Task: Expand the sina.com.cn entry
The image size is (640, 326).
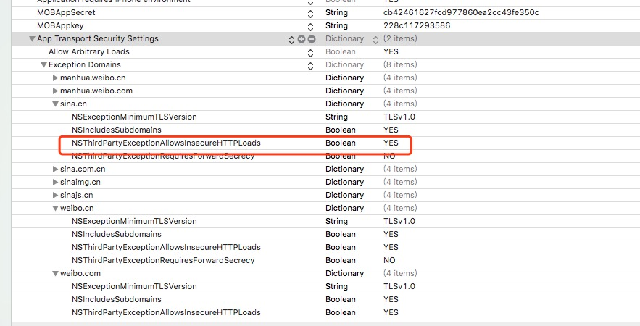Action: (x=55, y=170)
